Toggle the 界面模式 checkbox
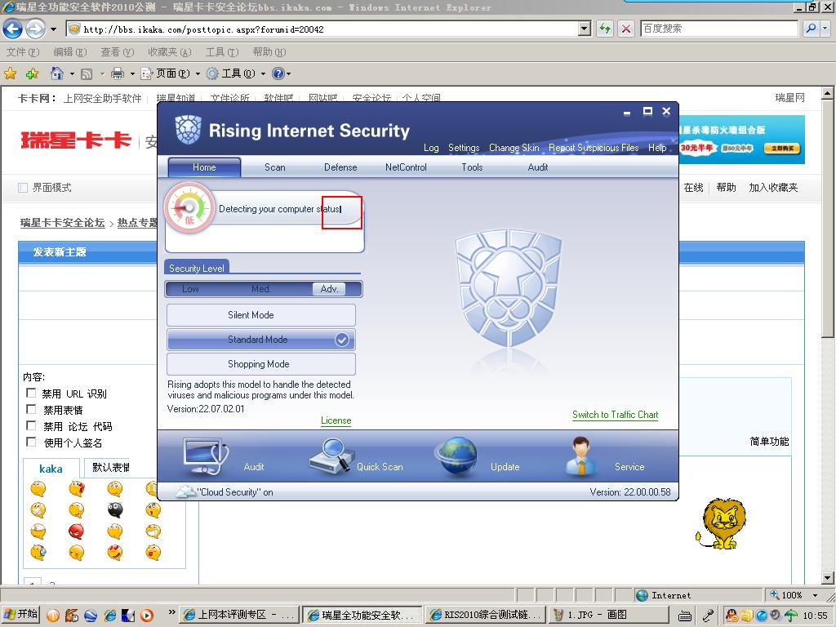The width and height of the screenshot is (836, 627). click(x=22, y=188)
